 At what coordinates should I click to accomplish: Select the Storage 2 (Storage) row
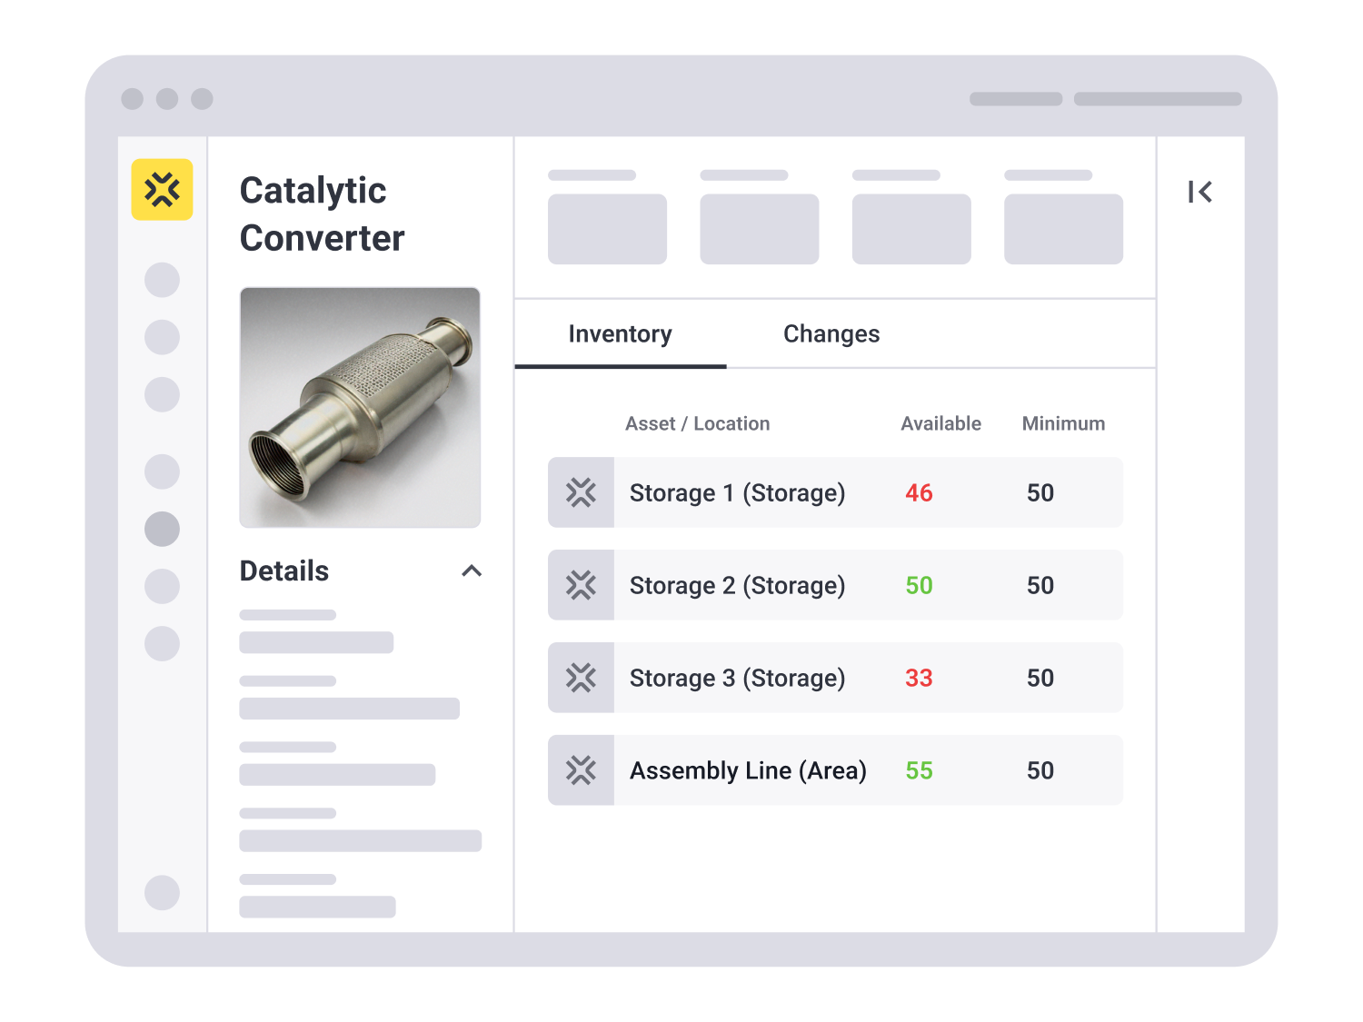(x=835, y=585)
